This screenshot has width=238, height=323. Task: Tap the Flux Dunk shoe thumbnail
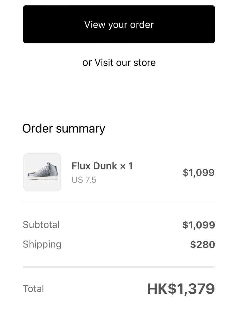click(42, 172)
